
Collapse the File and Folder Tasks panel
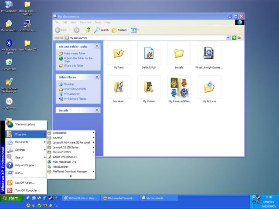click(97, 47)
